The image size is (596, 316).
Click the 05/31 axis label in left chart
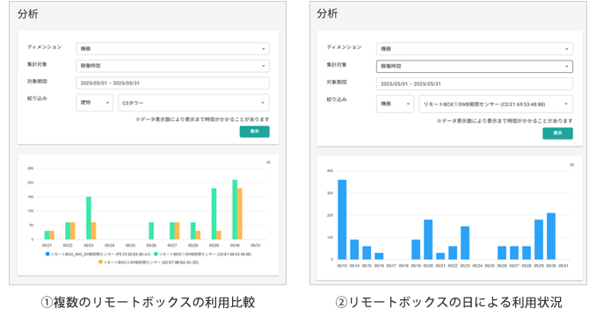click(x=256, y=246)
